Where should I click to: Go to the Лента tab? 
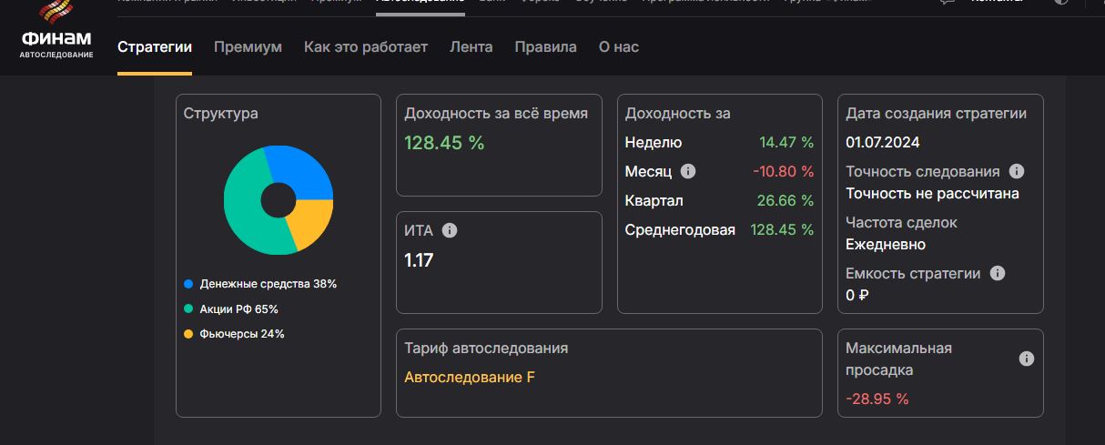tap(471, 47)
